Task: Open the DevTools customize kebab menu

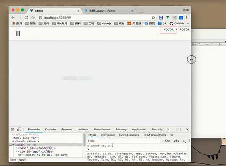Action: [181, 130]
